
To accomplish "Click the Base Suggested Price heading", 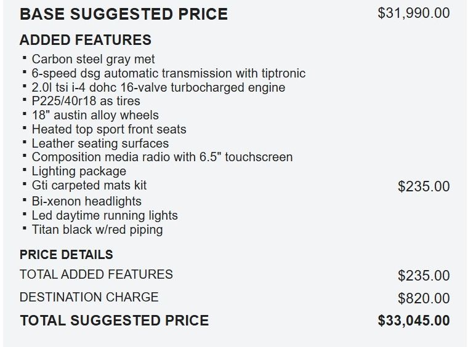I will pyautogui.click(x=123, y=14).
